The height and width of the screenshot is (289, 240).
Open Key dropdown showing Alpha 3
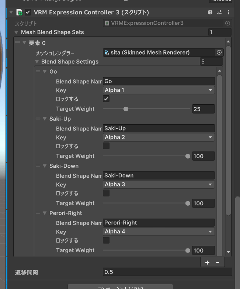pos(159,184)
